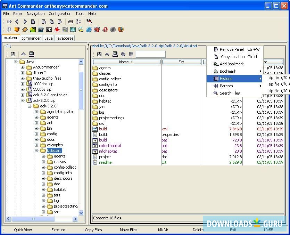Sort file list by Ext column header

[181, 62]
